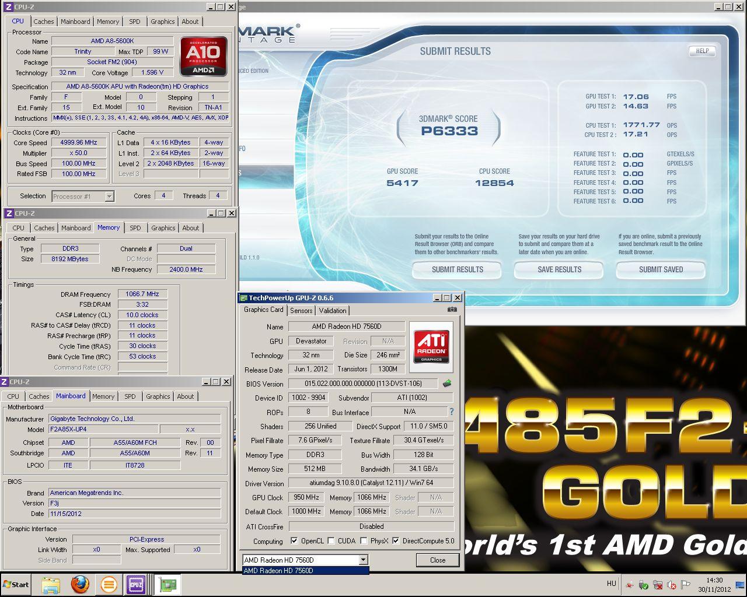
Task: Click the CPU SCORE value 12854
Action: pyautogui.click(x=494, y=183)
